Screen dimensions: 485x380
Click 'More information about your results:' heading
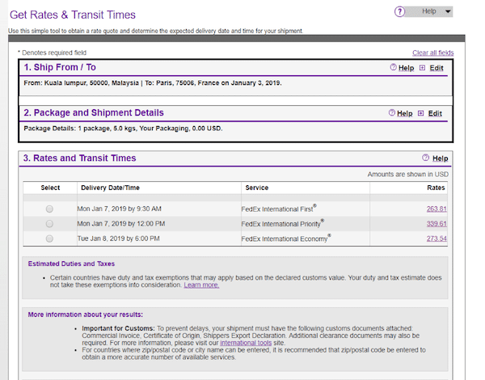click(86, 315)
